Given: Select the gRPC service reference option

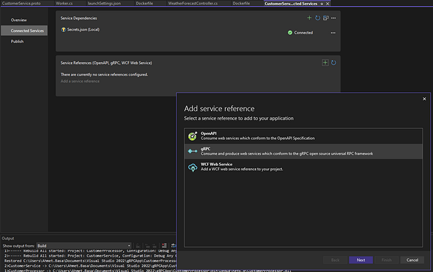Looking at the screenshot, I should (304, 151).
